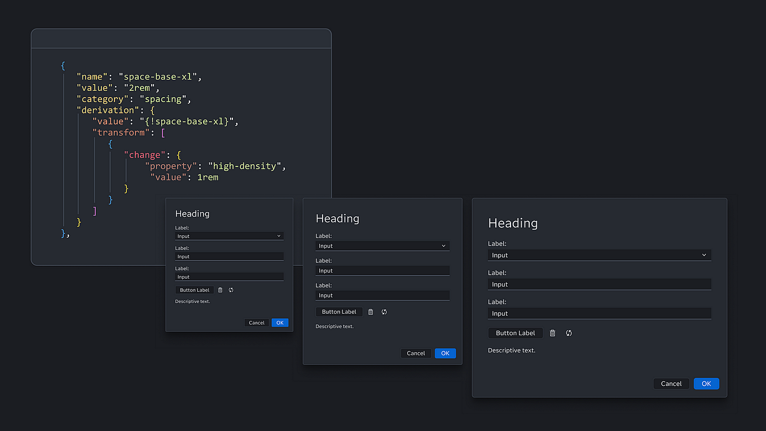766x431 pixels.
Task: Click OK in the largest Heading dialog
Action: (x=706, y=383)
